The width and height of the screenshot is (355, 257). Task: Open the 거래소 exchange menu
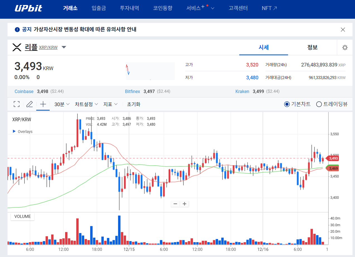point(70,8)
